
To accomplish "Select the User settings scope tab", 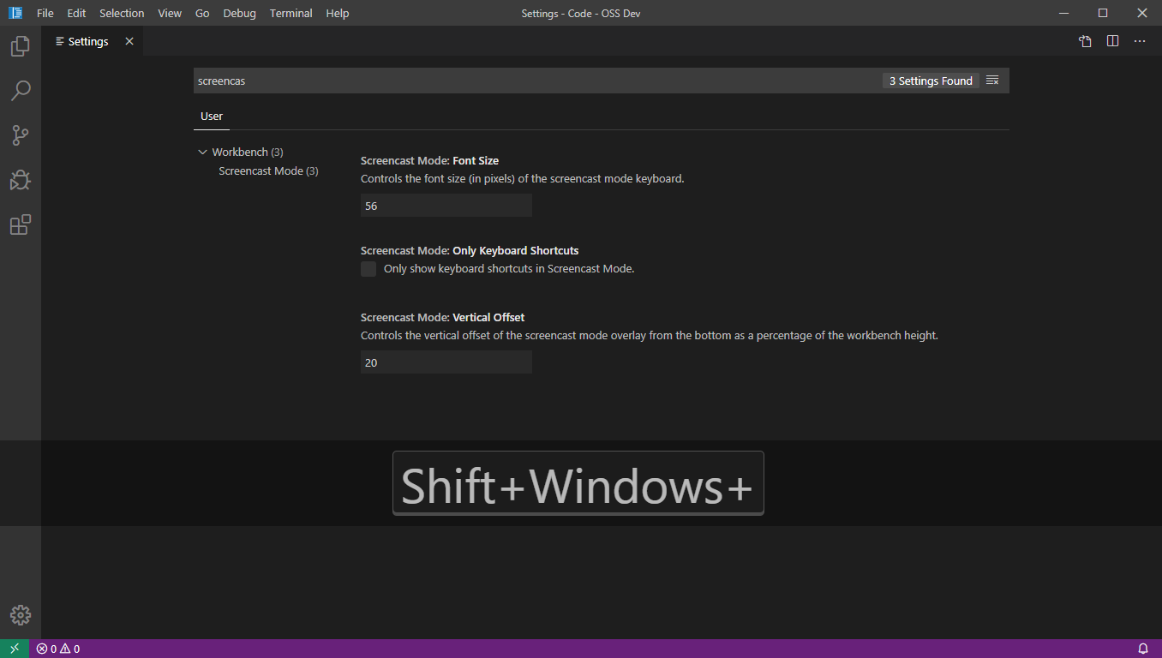I will 212,117.
